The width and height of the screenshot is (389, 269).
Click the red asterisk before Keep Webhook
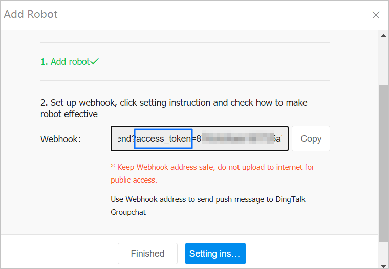pyautogui.click(x=113, y=167)
